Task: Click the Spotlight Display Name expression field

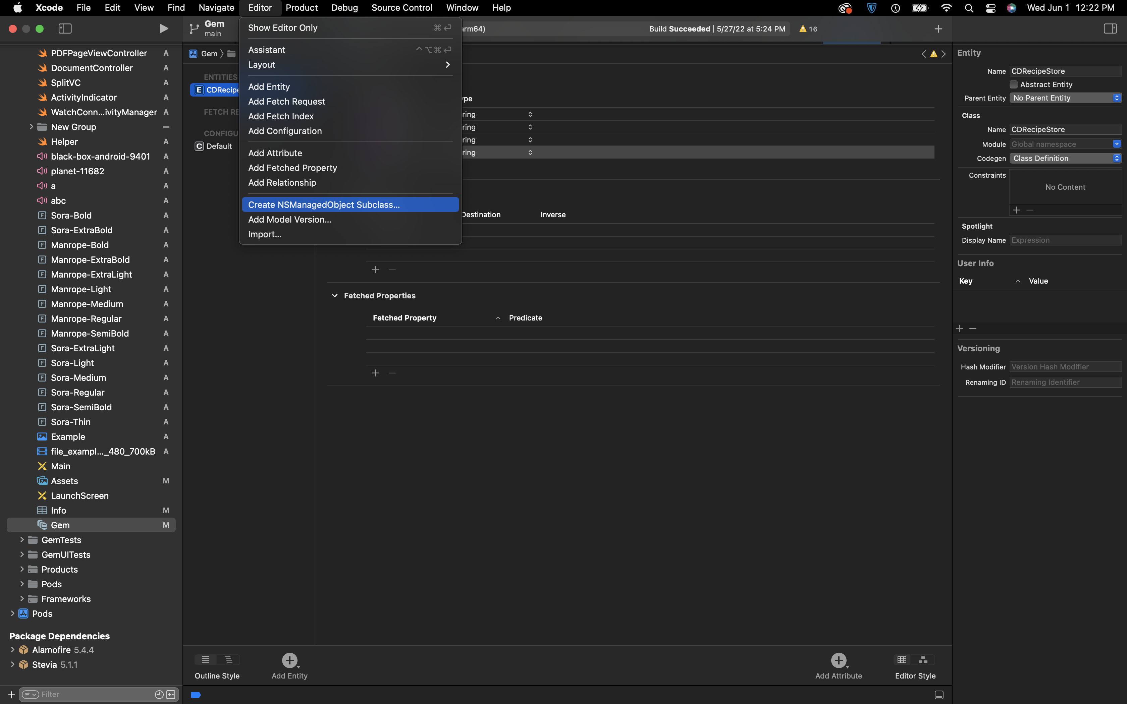Action: pyautogui.click(x=1065, y=240)
